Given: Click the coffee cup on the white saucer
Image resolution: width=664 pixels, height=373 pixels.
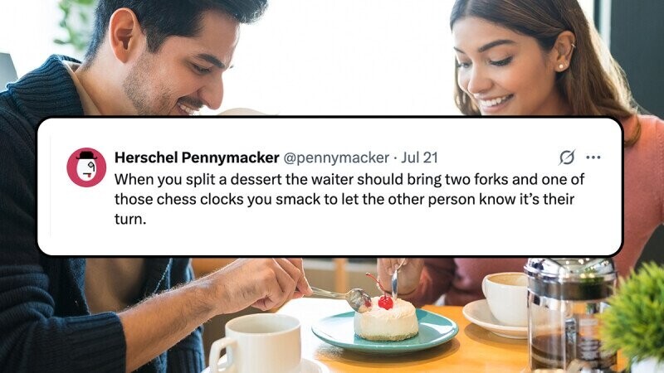Looking at the screenshot, I should coord(506,299).
